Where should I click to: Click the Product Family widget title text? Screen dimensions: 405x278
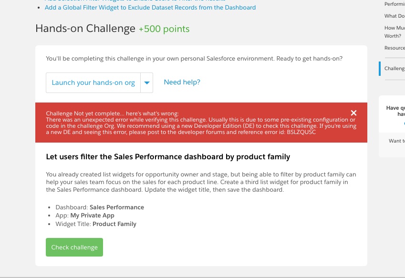pos(114,224)
